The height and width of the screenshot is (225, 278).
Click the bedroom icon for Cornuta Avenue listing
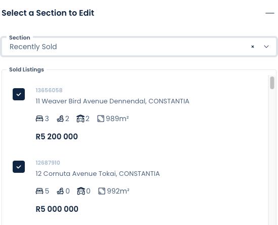tap(39, 191)
